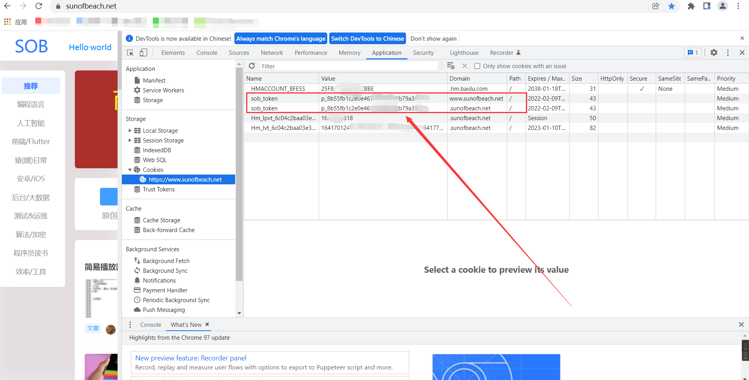The width and height of the screenshot is (749, 380).
Task: Click the SOB site logo
Action: [31, 47]
